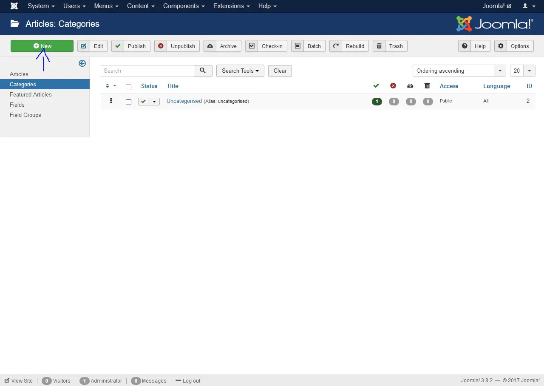This screenshot has width=544, height=386.
Task: Sort by Title column header
Action: [173, 86]
